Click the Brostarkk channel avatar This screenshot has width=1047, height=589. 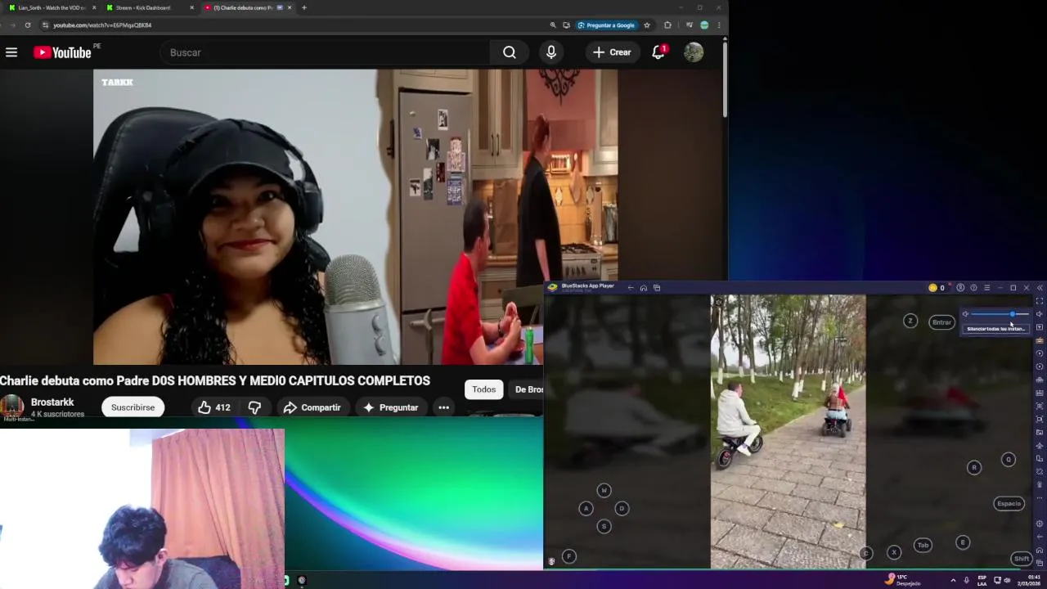pos(11,407)
